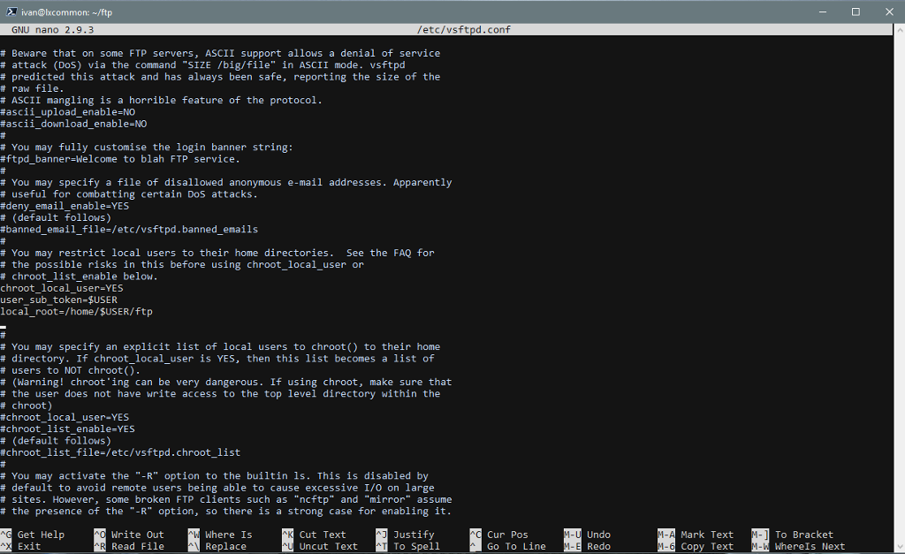Click the #chroot_list_enable=YES line
This screenshot has height=554, width=905.
[67, 429]
